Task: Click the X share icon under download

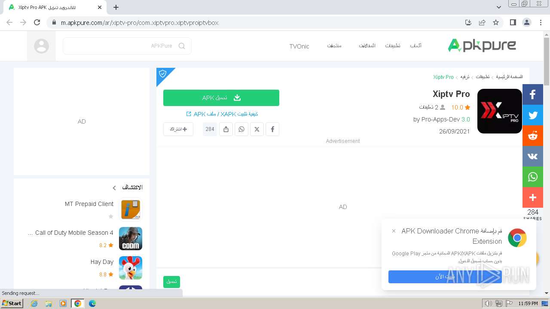Action: (257, 129)
